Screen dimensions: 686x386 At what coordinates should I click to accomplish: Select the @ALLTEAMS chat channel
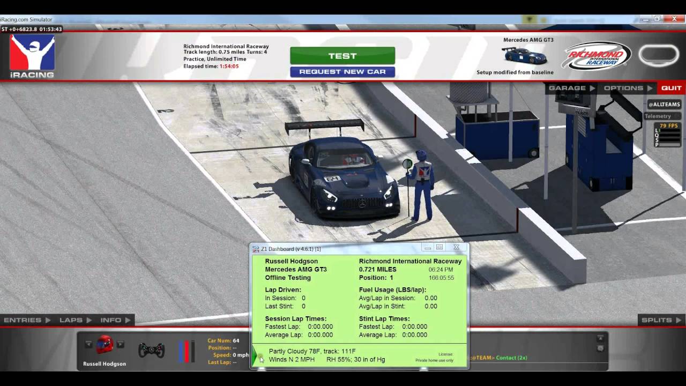664,105
